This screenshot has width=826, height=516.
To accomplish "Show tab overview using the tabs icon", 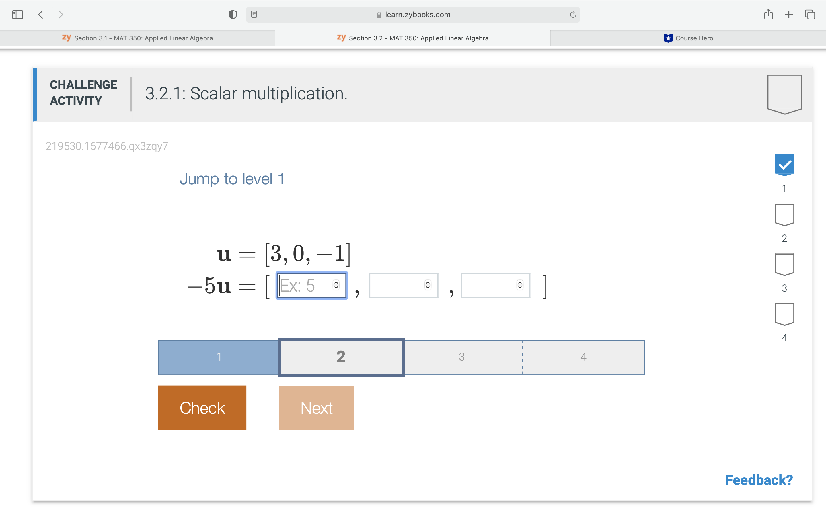I will (x=810, y=14).
